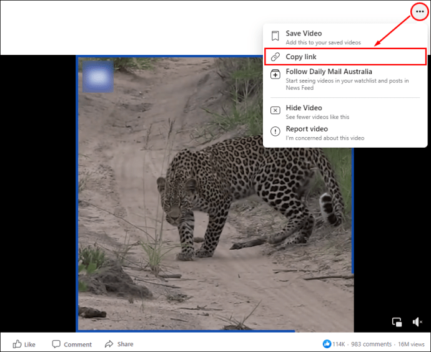Choose Report video option
Viewport: 431px width, 352px height.
[345, 133]
